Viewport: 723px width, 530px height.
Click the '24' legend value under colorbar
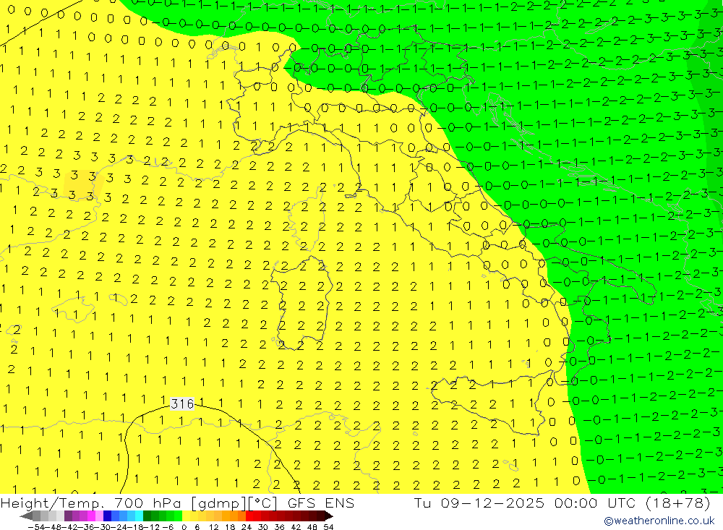pos(247,527)
